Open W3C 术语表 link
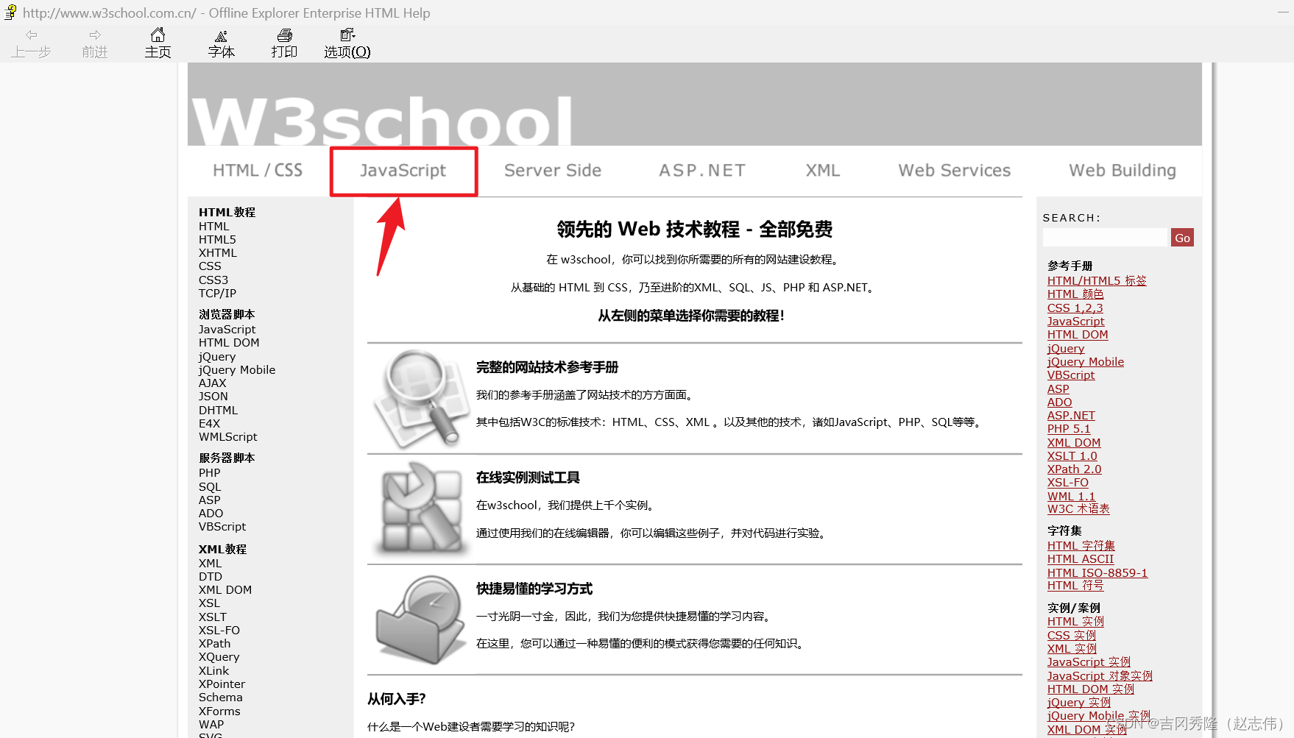The width and height of the screenshot is (1294, 738). coord(1078,509)
